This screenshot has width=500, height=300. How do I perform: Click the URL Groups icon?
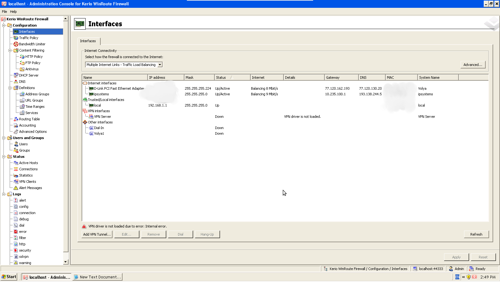point(22,100)
